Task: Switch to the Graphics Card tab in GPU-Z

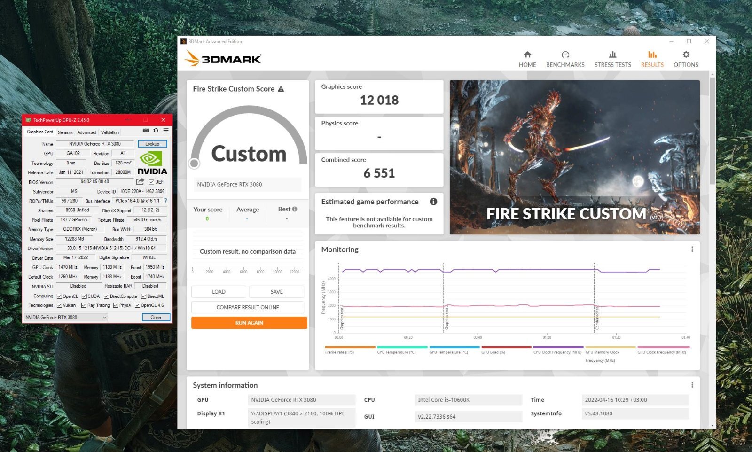Action: coord(40,132)
